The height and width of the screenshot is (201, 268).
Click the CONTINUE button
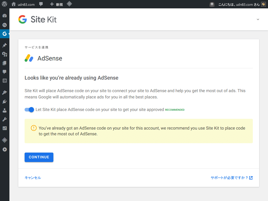39,157
